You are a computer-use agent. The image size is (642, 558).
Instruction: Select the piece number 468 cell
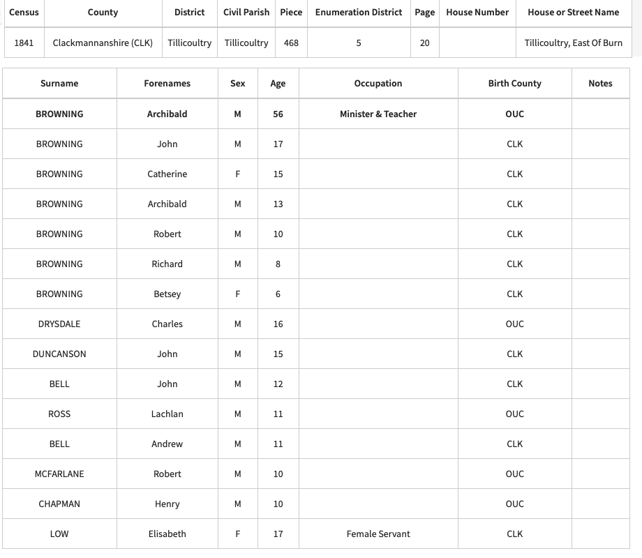point(291,43)
